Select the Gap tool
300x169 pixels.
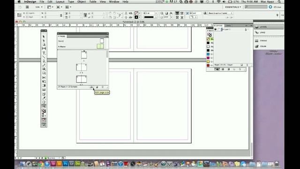tap(44, 48)
